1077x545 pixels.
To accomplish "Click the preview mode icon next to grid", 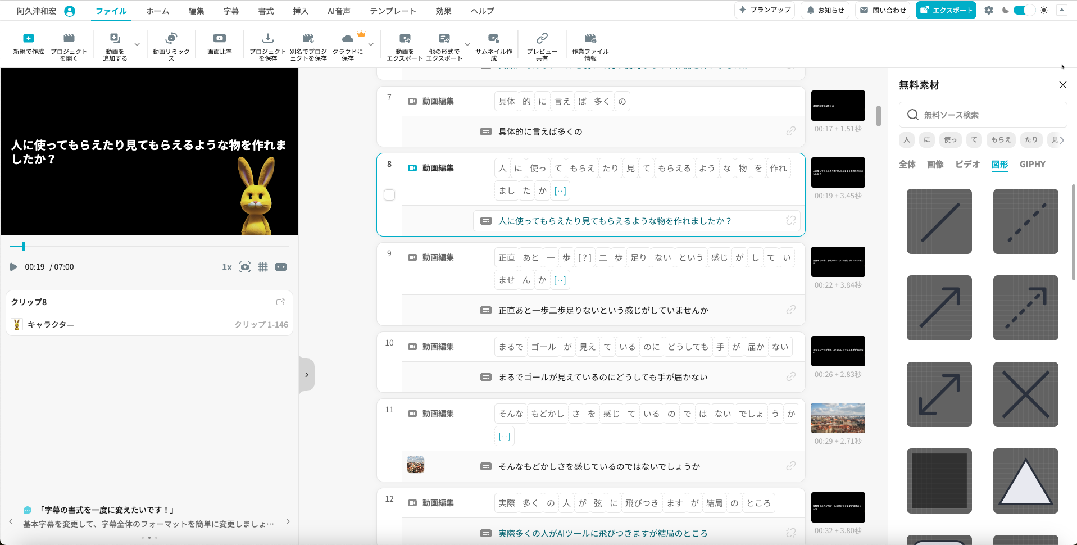I will [x=281, y=267].
